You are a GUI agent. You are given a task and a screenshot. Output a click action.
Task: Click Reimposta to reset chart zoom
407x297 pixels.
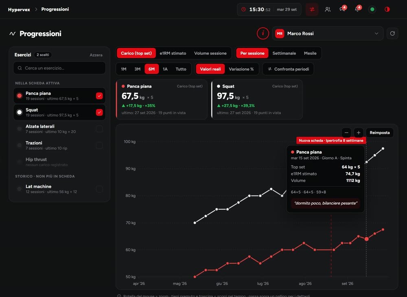point(379,133)
